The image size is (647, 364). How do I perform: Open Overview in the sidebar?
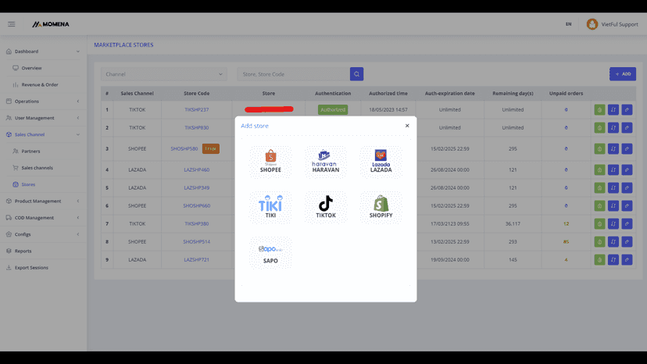pyautogui.click(x=31, y=68)
